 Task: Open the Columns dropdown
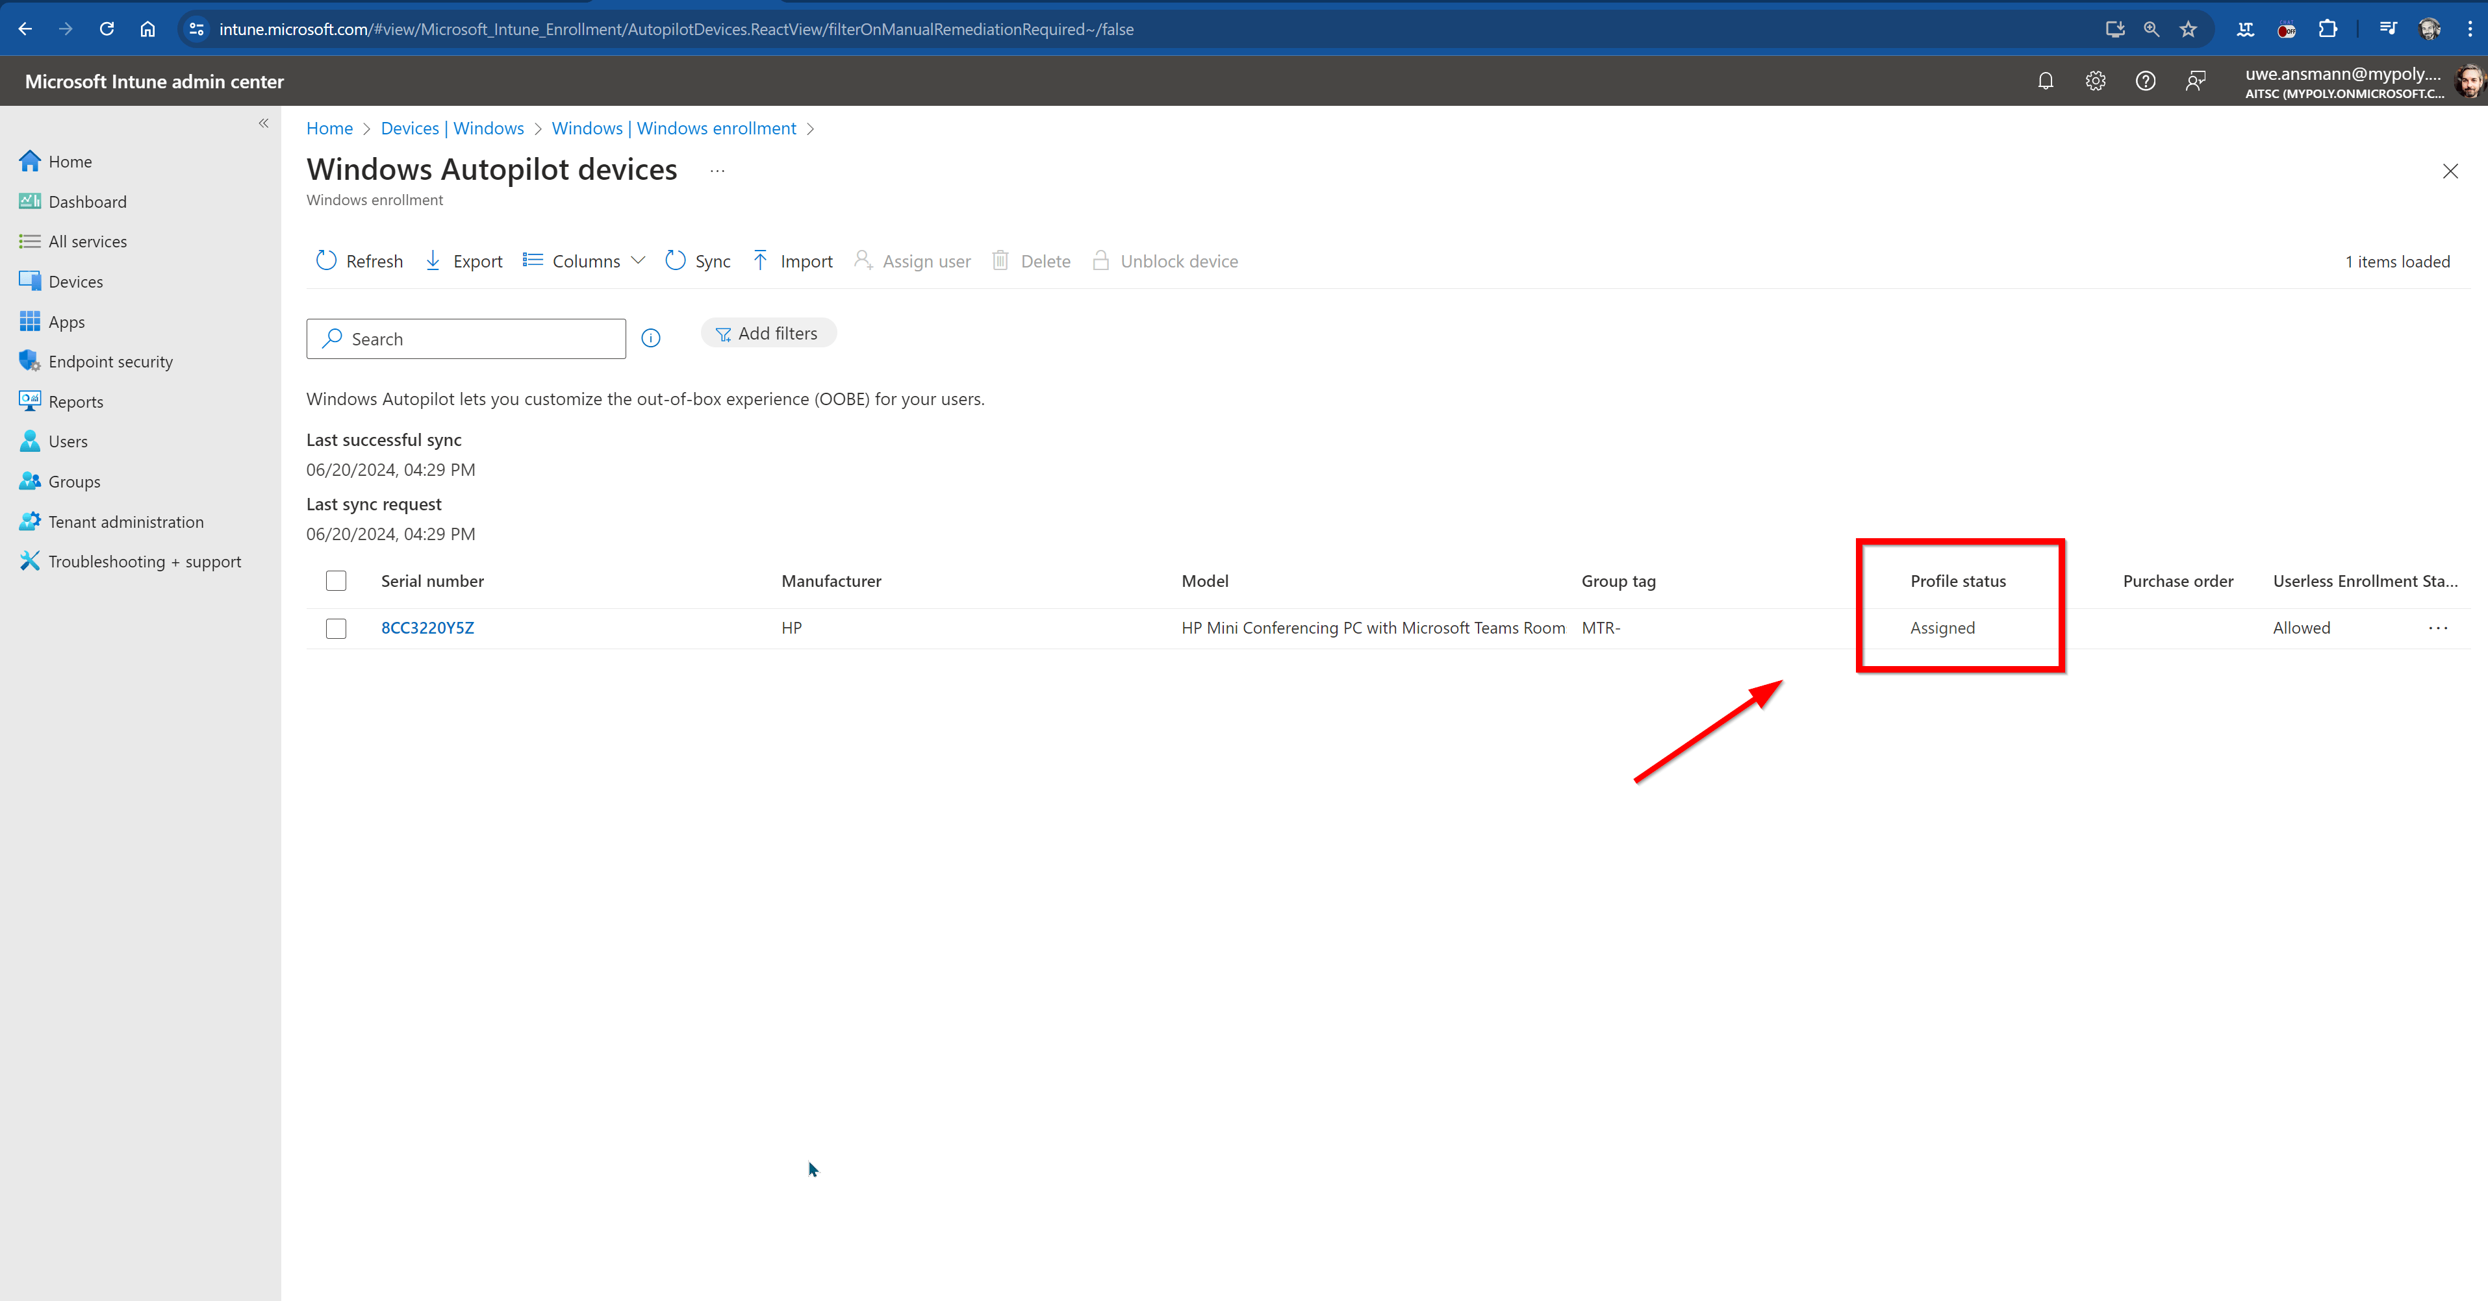point(585,260)
